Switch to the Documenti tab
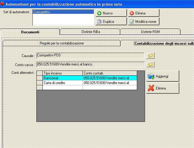The image size is (194, 148). [x=30, y=32]
